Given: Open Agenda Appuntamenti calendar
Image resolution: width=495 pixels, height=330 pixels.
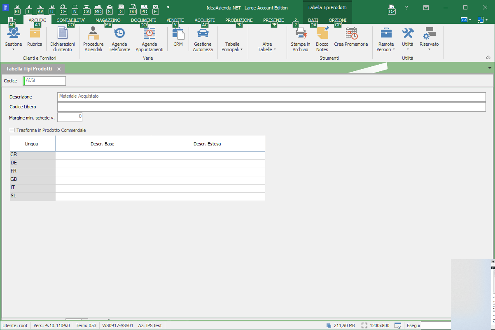Looking at the screenshot, I should pyautogui.click(x=149, y=39).
